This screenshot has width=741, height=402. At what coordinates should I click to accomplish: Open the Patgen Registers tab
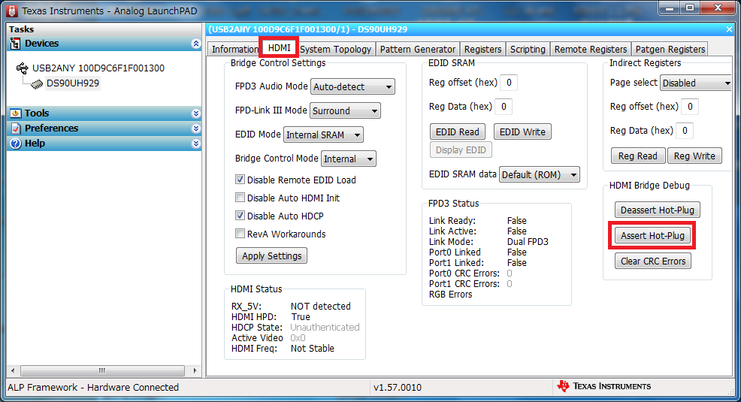point(670,49)
